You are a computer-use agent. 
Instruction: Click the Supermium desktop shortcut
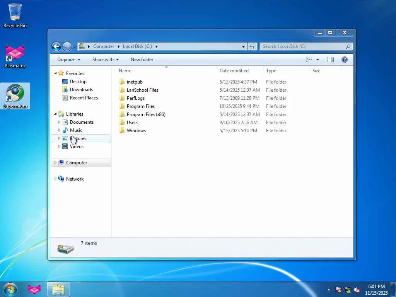[x=15, y=96]
